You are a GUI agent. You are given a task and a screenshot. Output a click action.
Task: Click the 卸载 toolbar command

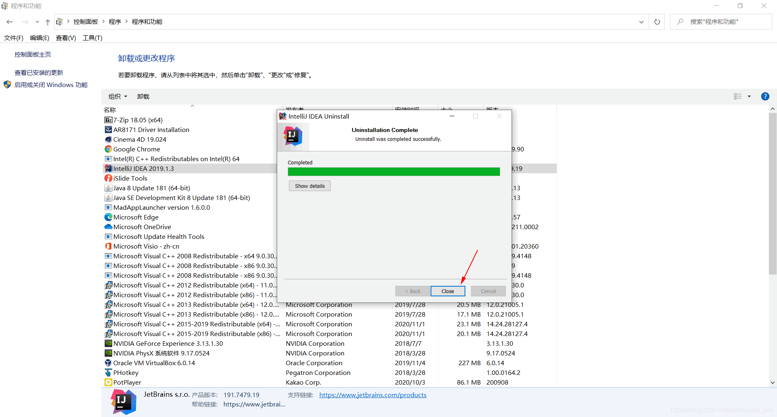[x=143, y=96]
